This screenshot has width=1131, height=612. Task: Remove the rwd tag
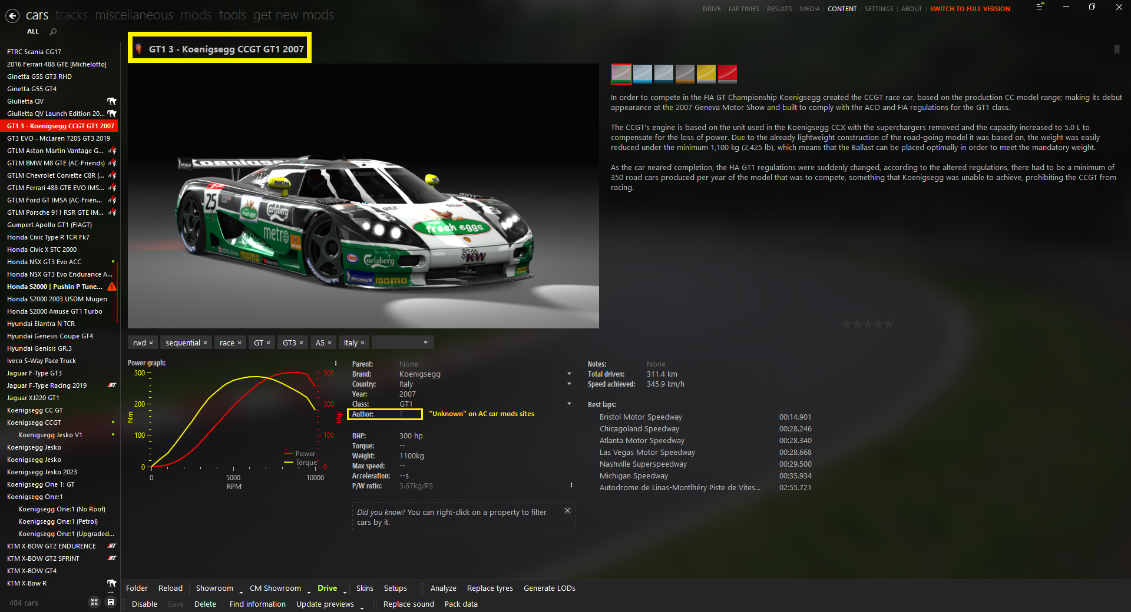coord(151,343)
